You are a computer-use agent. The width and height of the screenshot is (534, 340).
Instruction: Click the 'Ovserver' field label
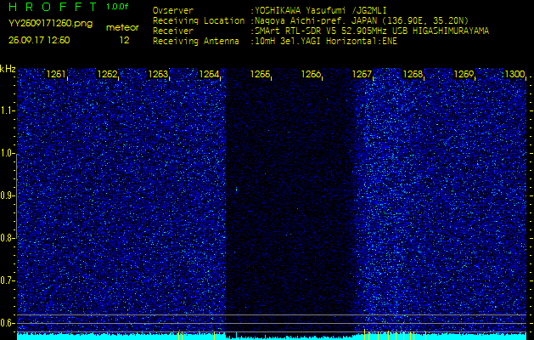click(173, 10)
